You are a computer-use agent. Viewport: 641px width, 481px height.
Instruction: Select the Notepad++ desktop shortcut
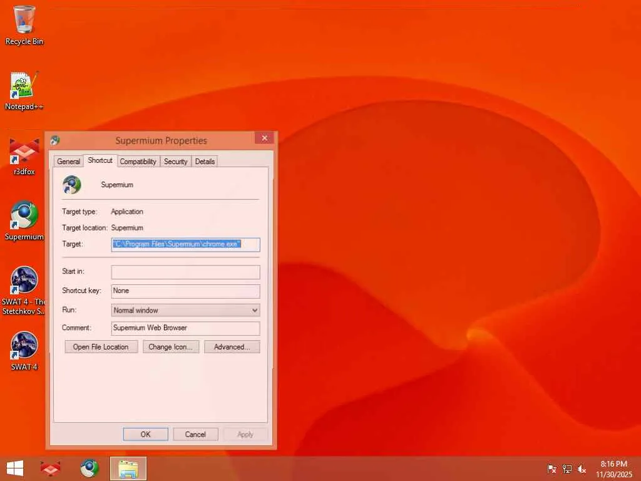(x=24, y=91)
